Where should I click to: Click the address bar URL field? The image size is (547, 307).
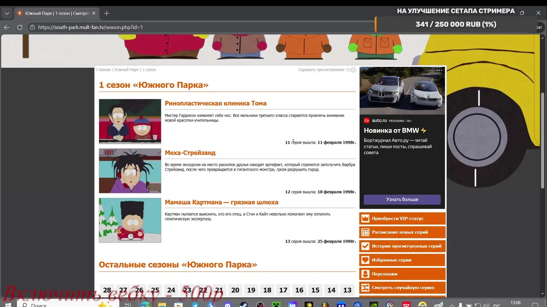coord(201,27)
